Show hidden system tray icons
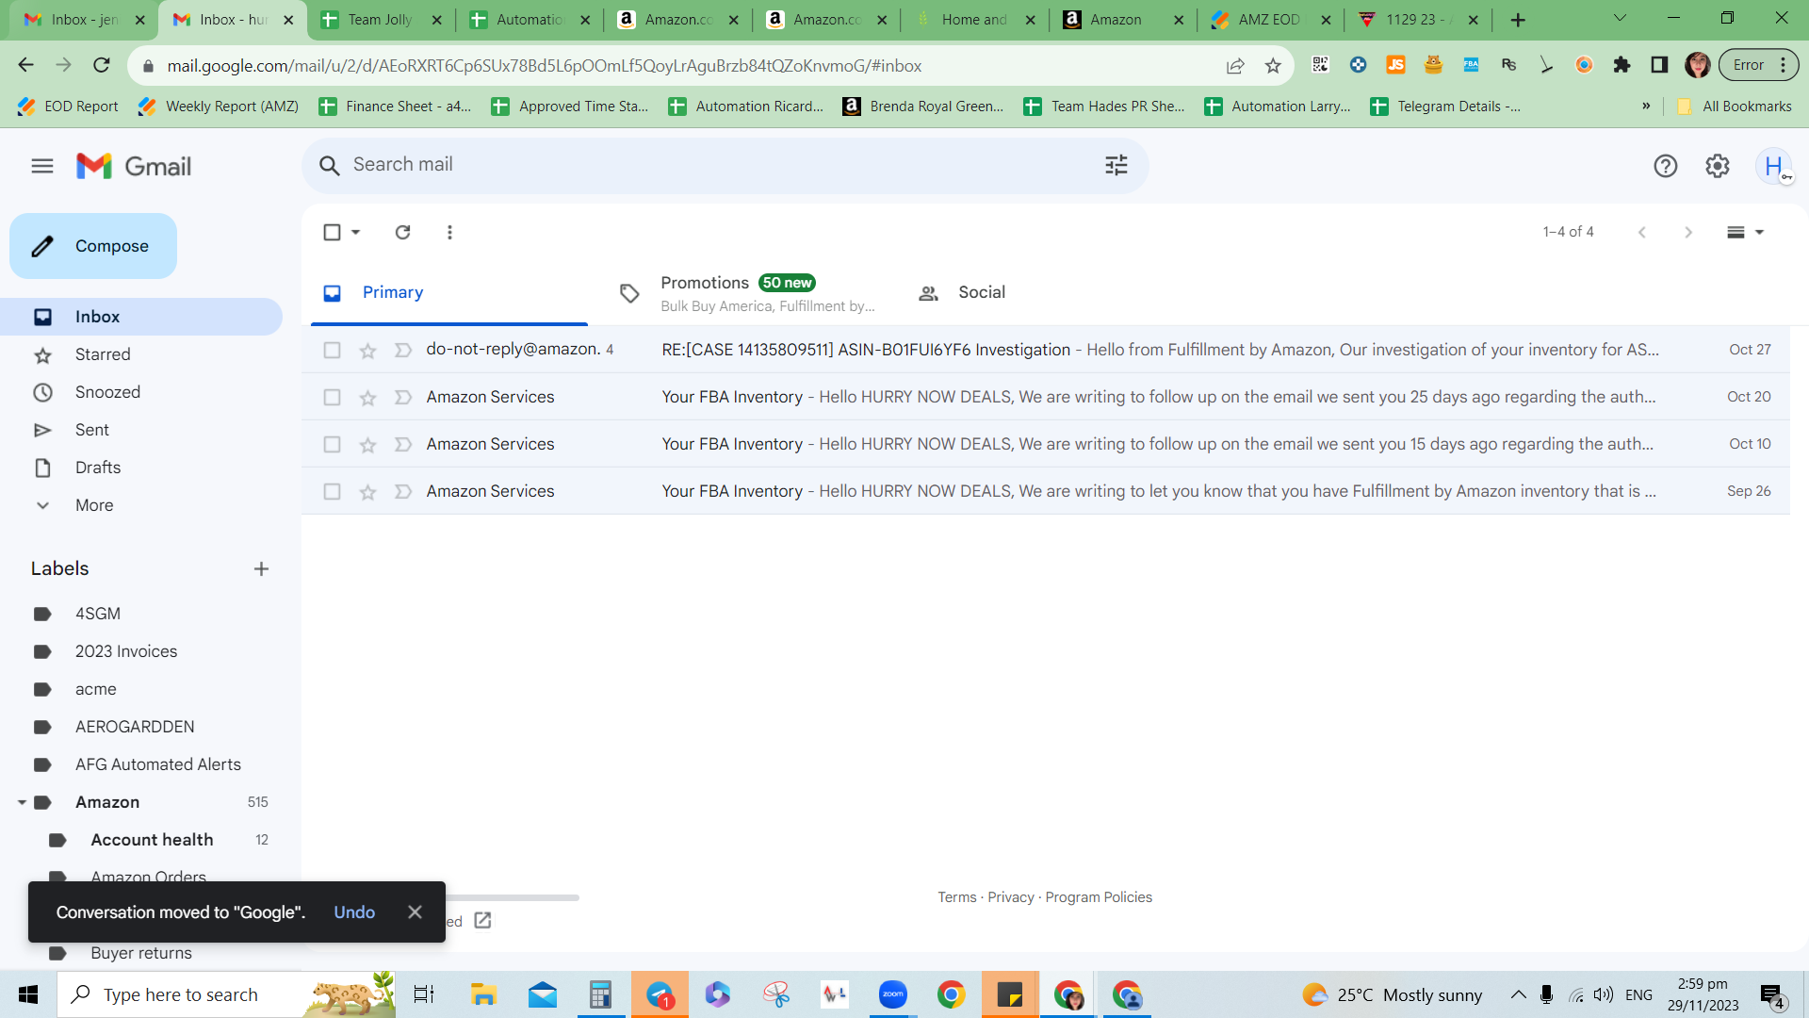Image resolution: width=1809 pixels, height=1018 pixels. pos(1518,994)
